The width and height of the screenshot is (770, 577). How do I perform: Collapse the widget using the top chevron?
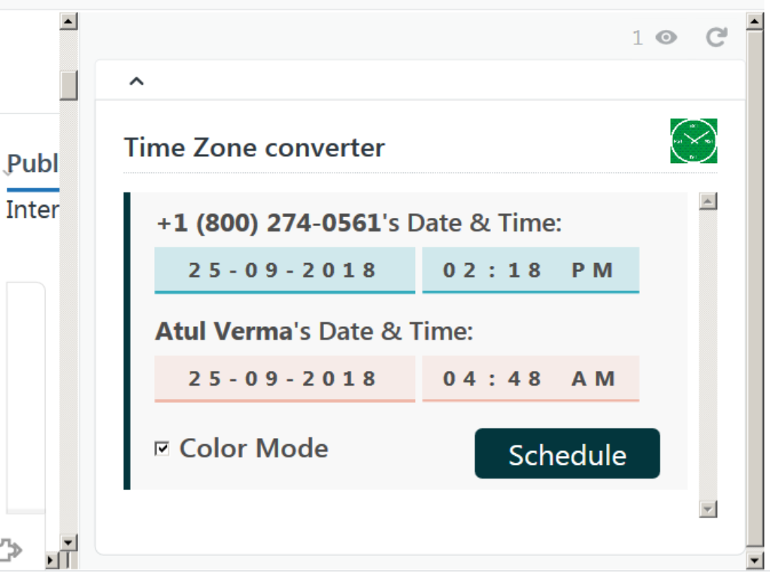tap(136, 80)
